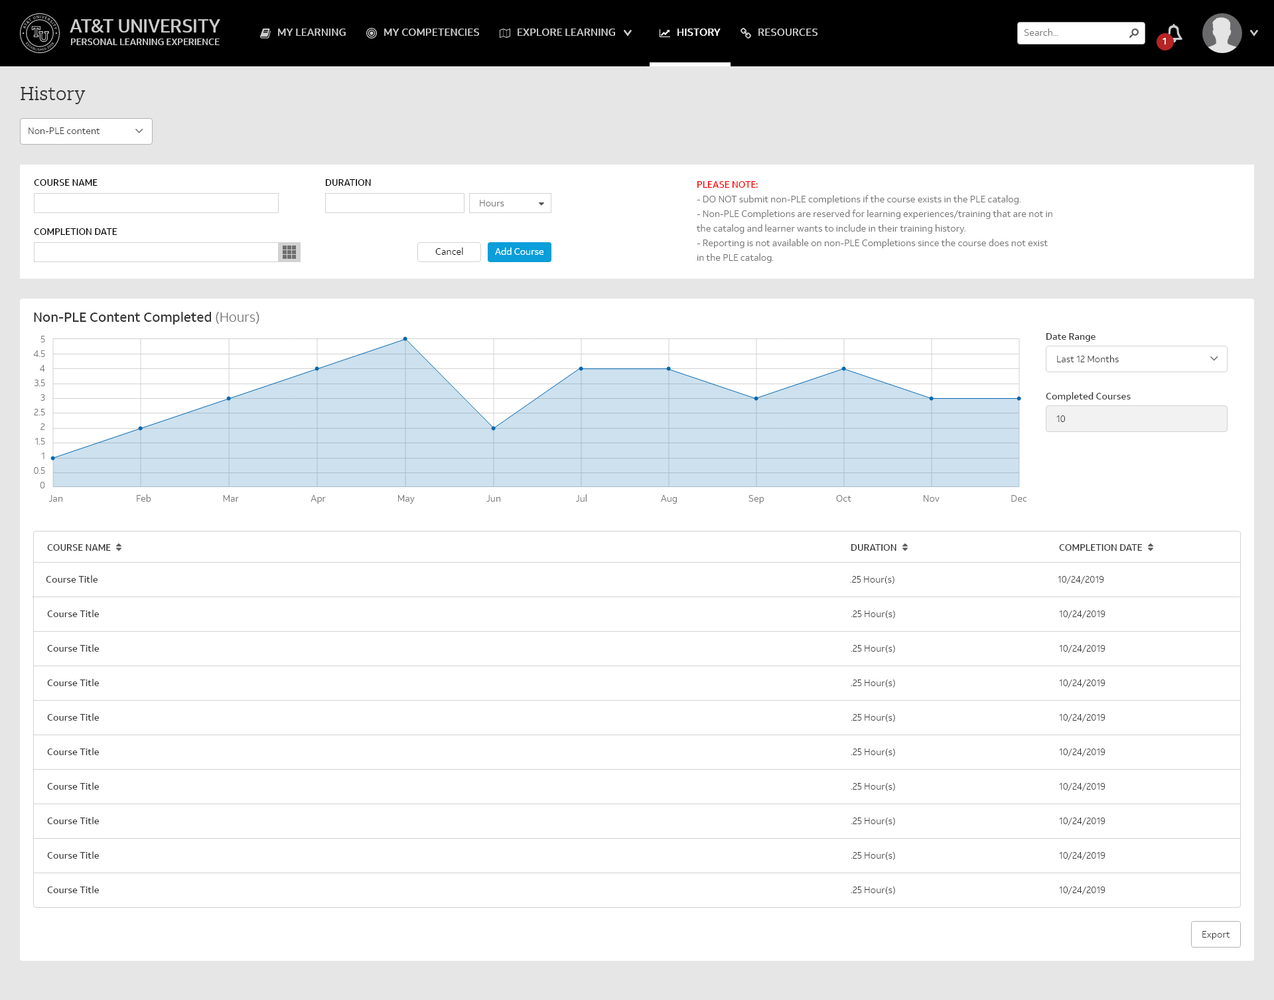Click the Jun data point on chart
1274x1000 pixels.
click(x=494, y=429)
